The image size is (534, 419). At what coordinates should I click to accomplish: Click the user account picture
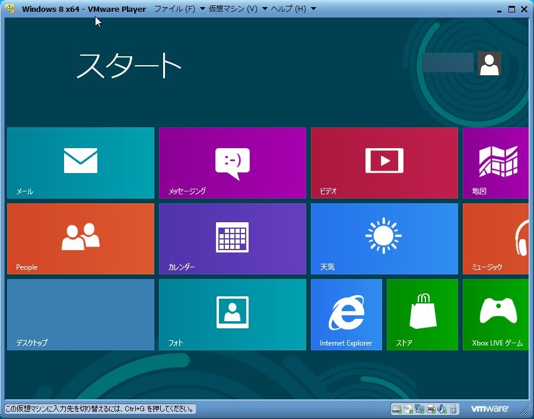(x=489, y=63)
